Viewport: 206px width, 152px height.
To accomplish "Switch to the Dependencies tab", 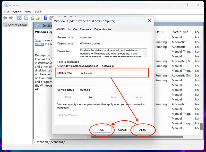I will point(103,29).
